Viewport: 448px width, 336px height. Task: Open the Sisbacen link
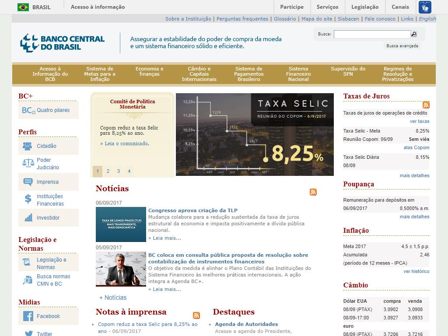click(x=348, y=19)
